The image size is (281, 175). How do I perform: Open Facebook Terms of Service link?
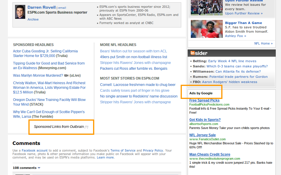click(x=123, y=150)
